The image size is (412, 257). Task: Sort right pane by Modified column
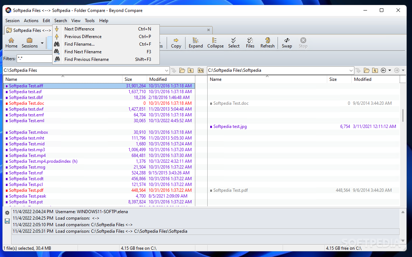point(375,79)
